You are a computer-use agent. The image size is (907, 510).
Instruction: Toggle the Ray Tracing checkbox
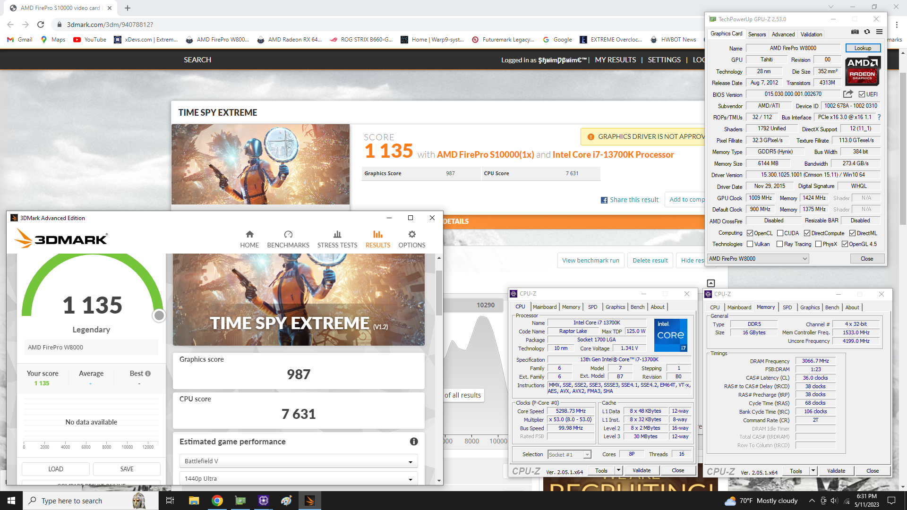780,244
